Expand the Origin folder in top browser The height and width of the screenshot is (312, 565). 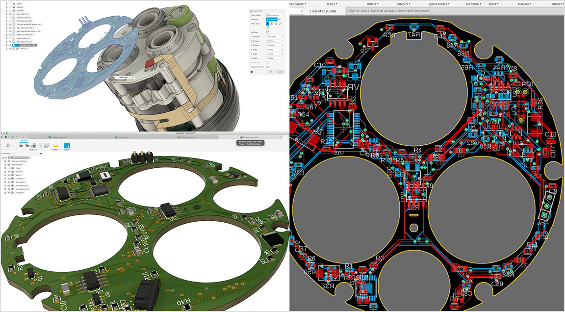point(6,3)
